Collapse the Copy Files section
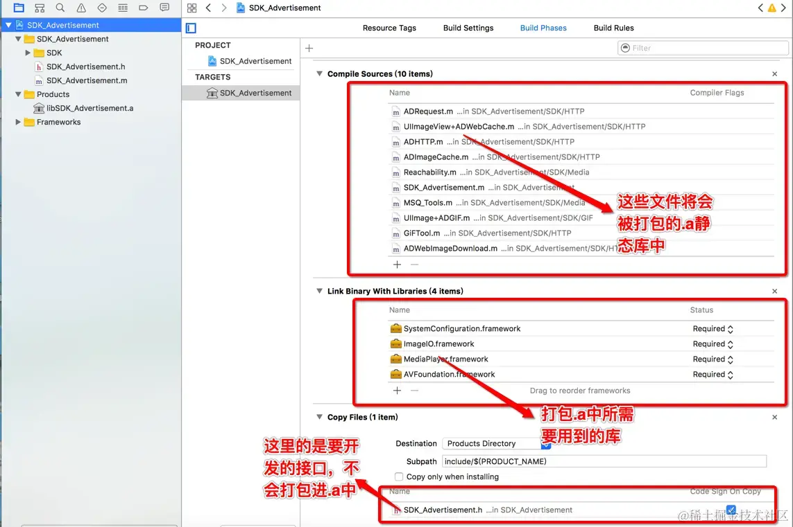 [319, 417]
